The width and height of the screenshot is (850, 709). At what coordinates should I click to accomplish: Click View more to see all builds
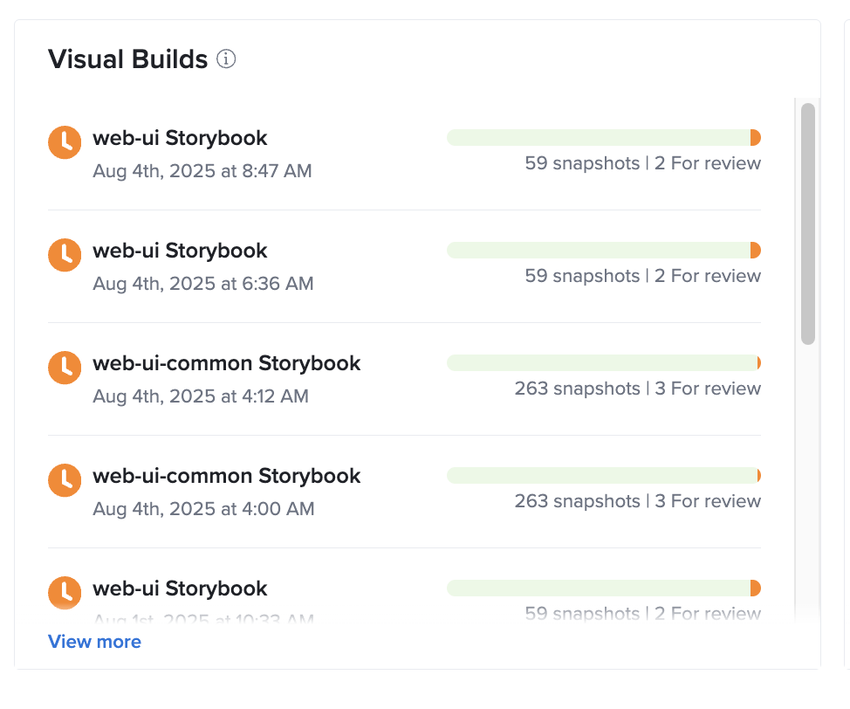94,642
